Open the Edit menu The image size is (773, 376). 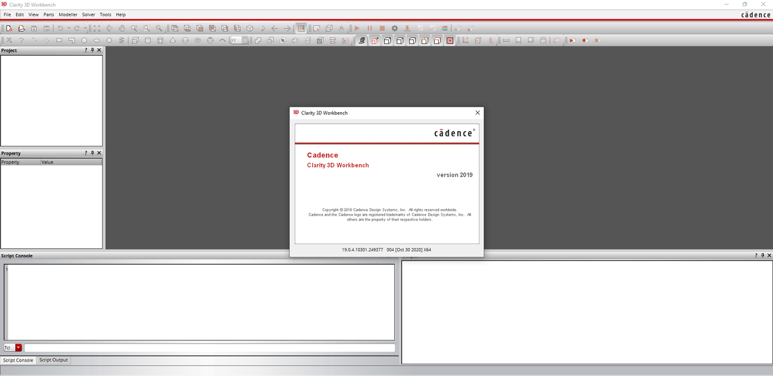point(20,14)
